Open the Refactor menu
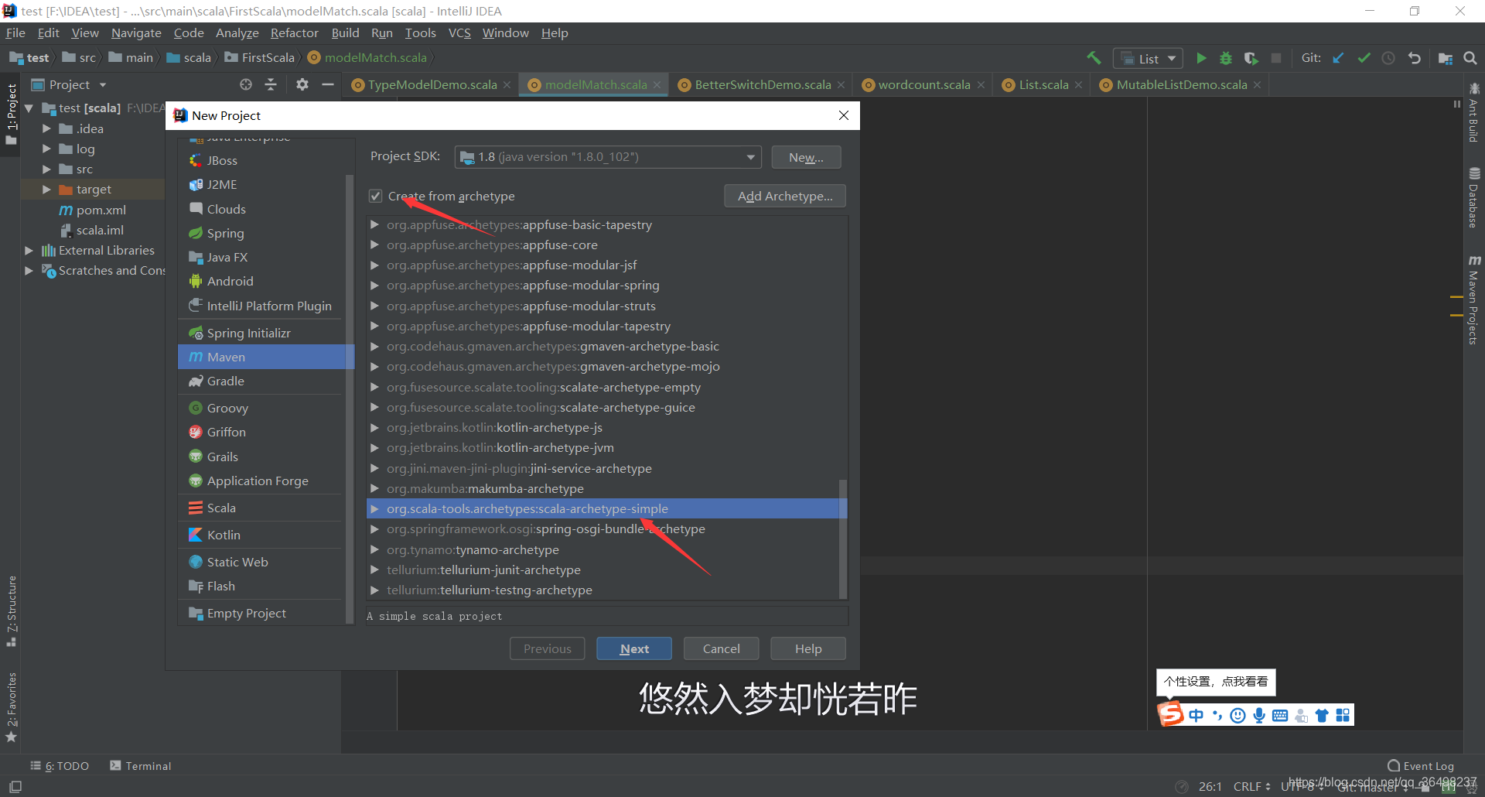 pos(294,32)
